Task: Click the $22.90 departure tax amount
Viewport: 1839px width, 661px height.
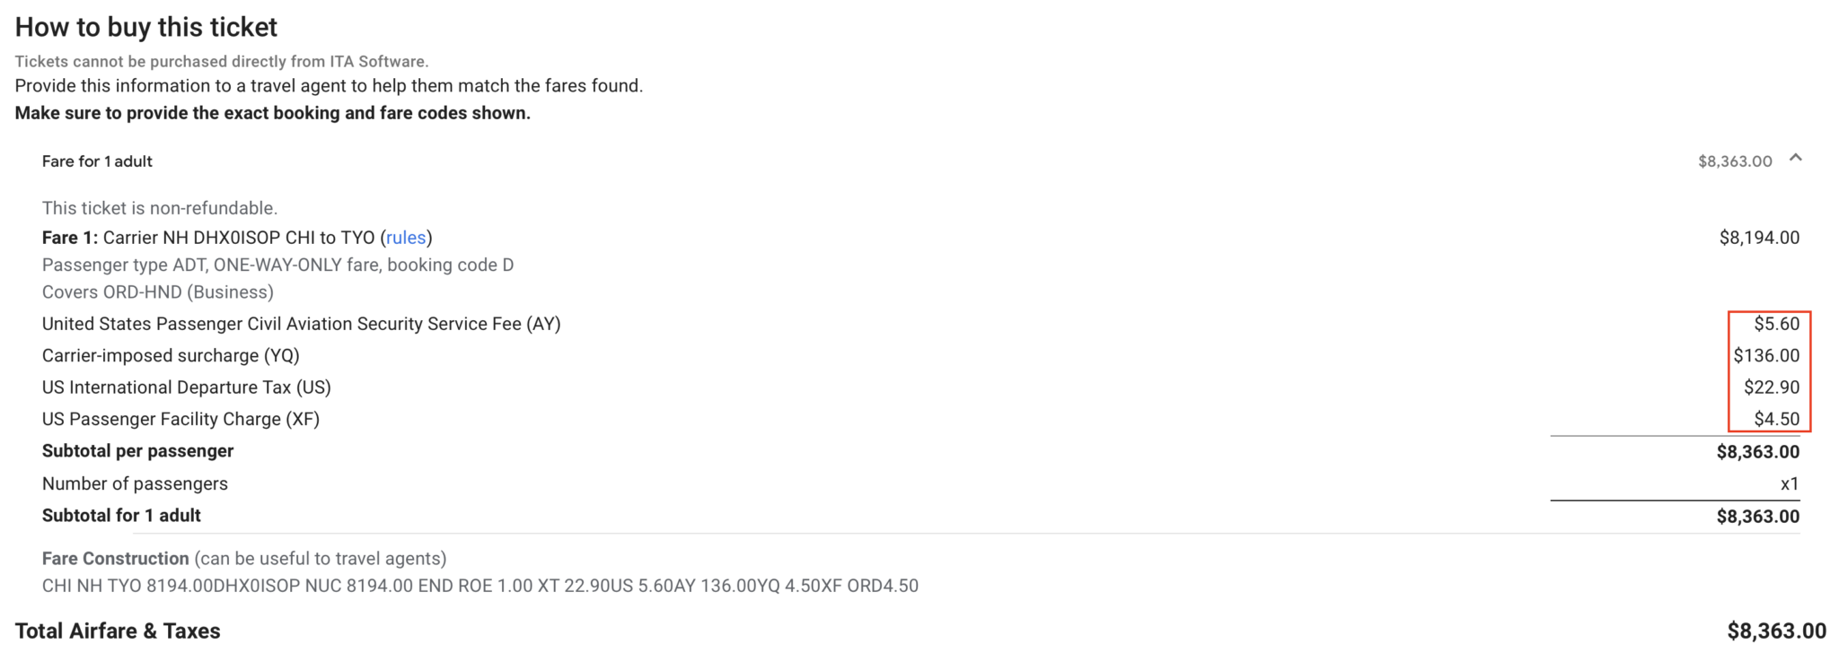Action: coord(1771,387)
